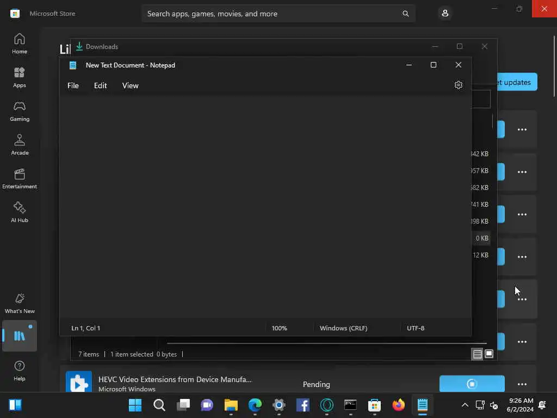Click the Store page vertical scrollbar
Viewport: 557px width, 418px height.
click(554, 66)
